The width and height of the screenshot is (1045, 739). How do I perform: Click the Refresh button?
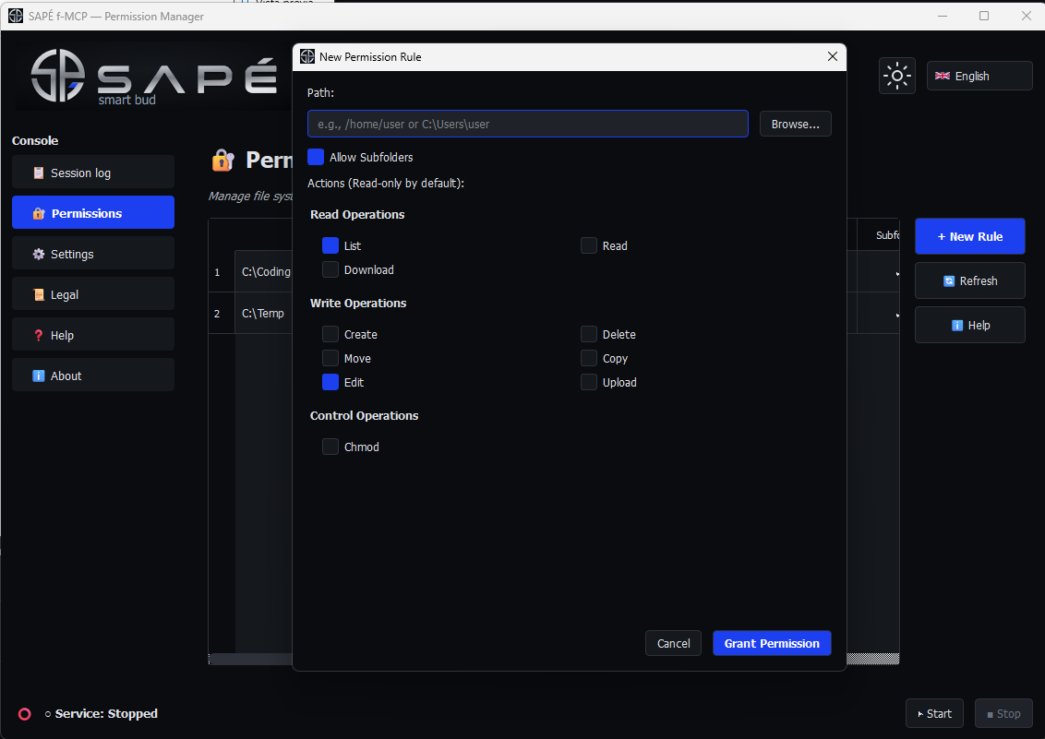click(969, 281)
